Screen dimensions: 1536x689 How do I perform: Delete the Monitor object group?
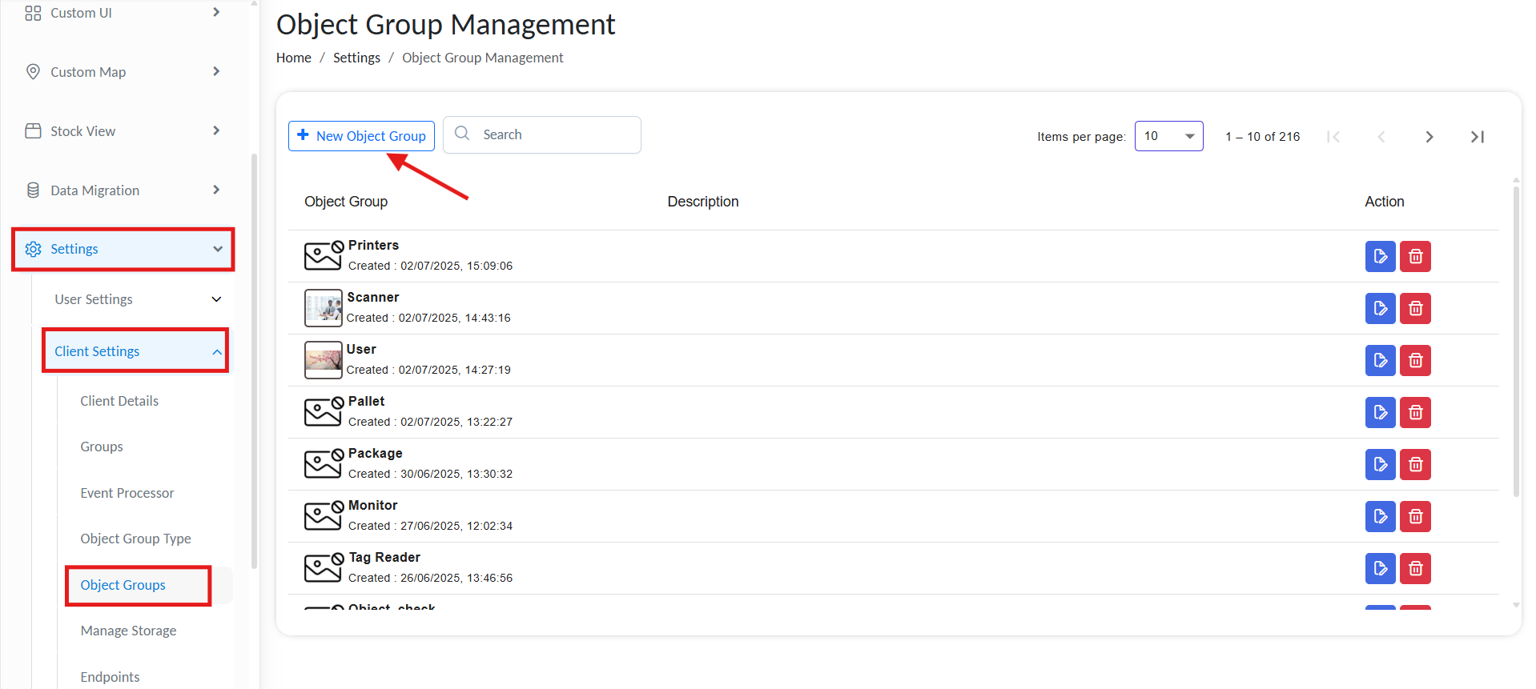pos(1414,517)
